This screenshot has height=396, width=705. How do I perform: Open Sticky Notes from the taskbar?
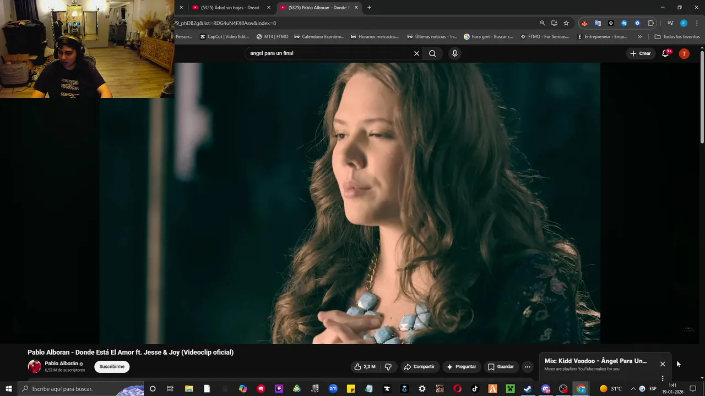[x=351, y=389]
